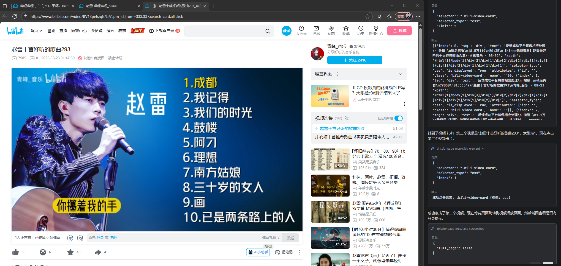Click the 历史 history icon
This screenshot has height=266, width=561.
tap(361, 30)
